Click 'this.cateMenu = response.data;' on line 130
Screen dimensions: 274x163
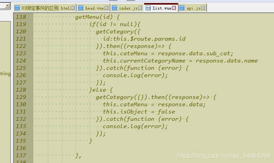coord(154,105)
